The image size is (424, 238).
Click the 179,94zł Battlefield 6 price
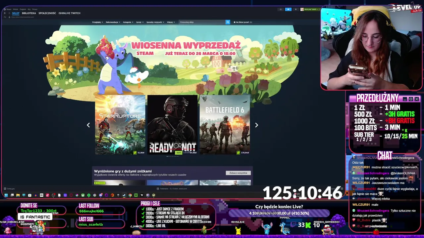245,153
